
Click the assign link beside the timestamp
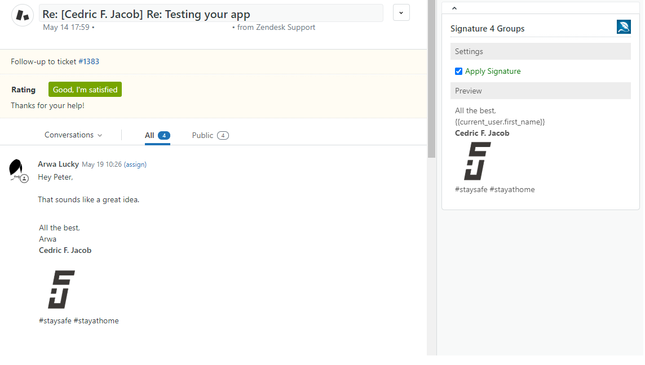(x=135, y=164)
